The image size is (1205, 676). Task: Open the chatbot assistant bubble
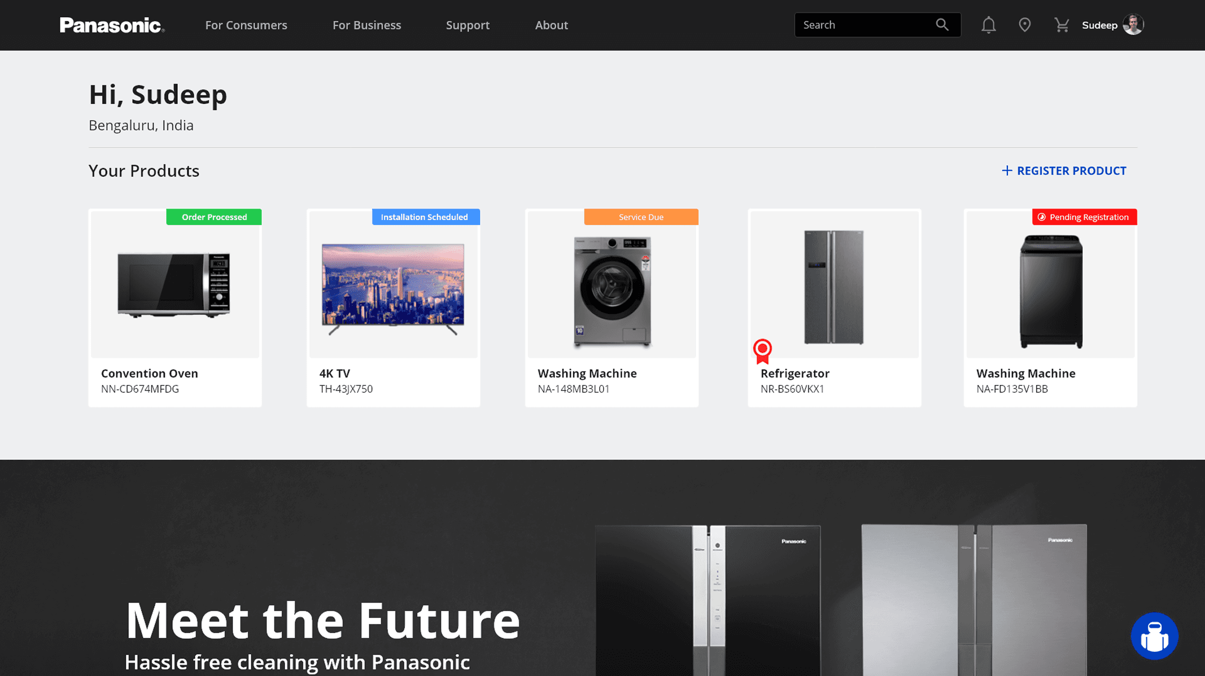tap(1155, 636)
